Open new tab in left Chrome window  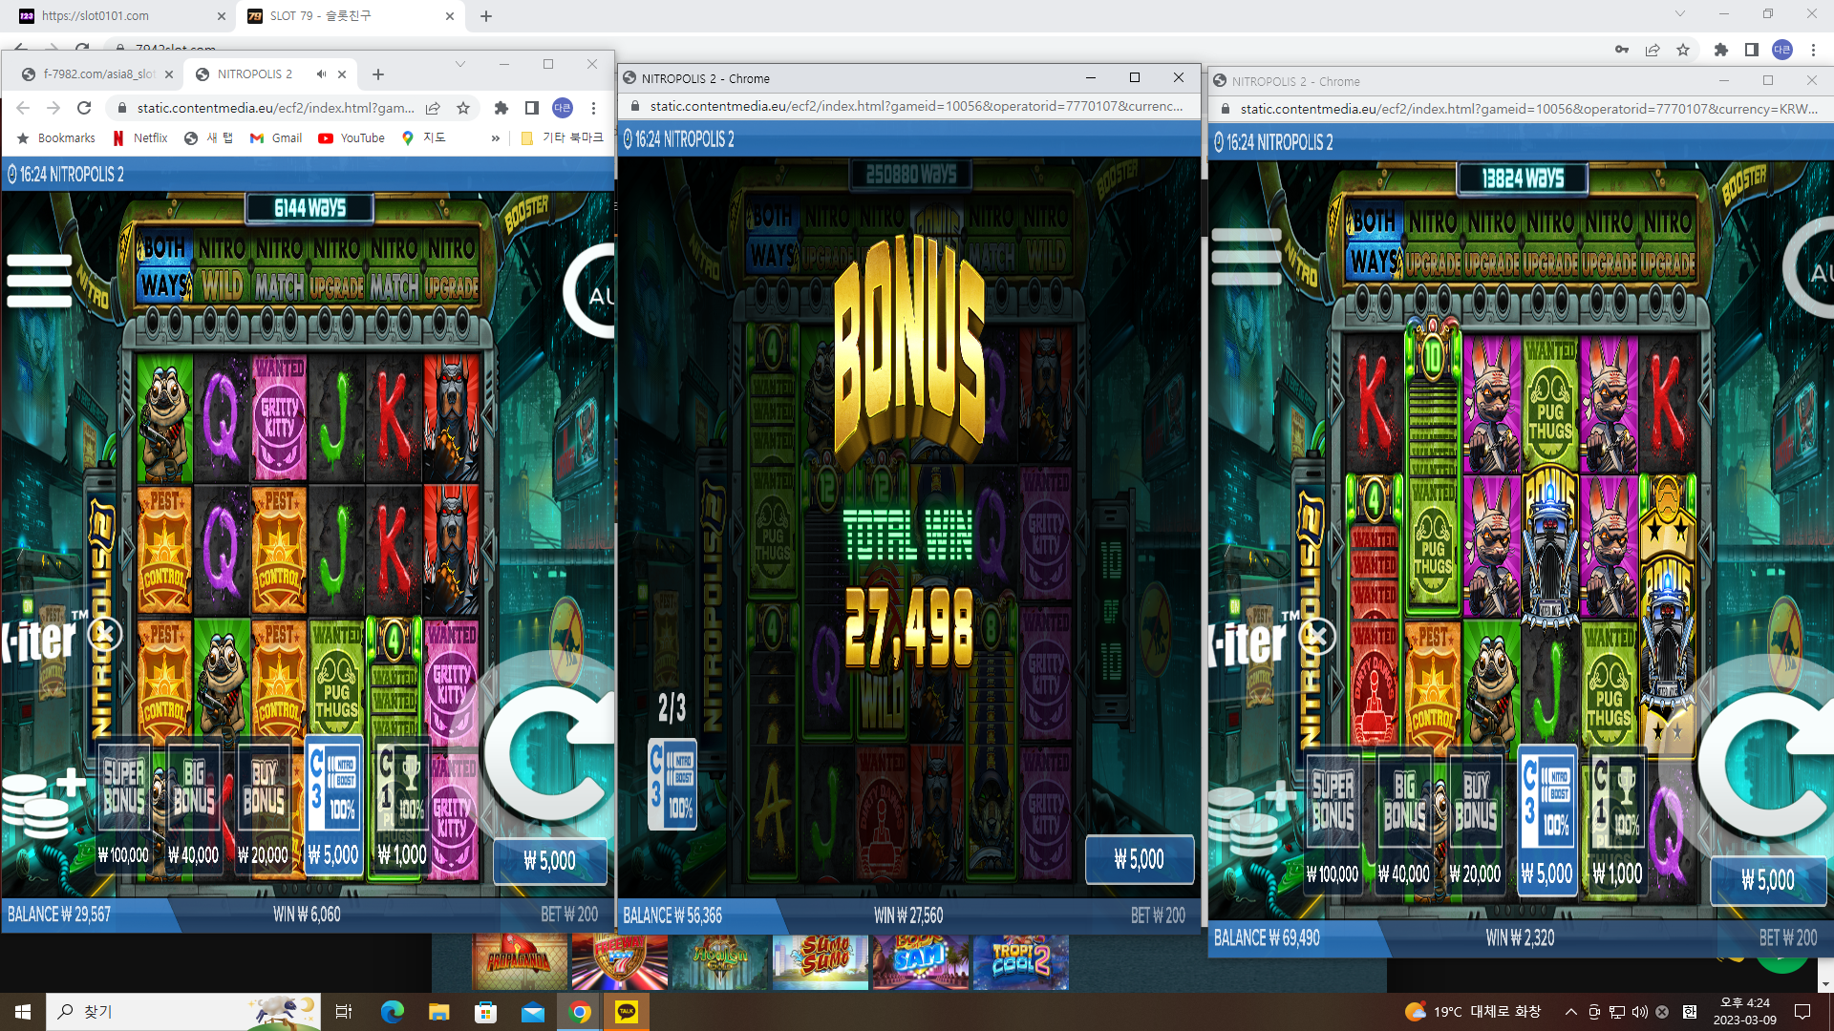pyautogui.click(x=378, y=74)
